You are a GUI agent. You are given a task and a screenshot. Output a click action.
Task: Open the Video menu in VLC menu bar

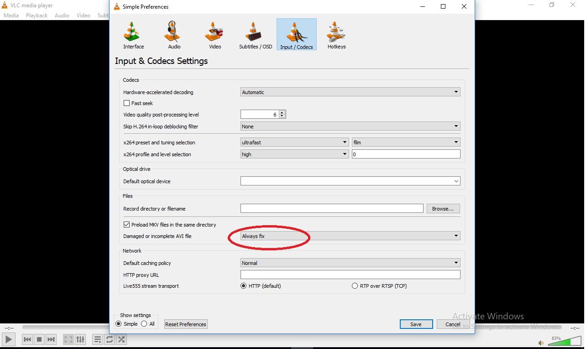point(84,15)
